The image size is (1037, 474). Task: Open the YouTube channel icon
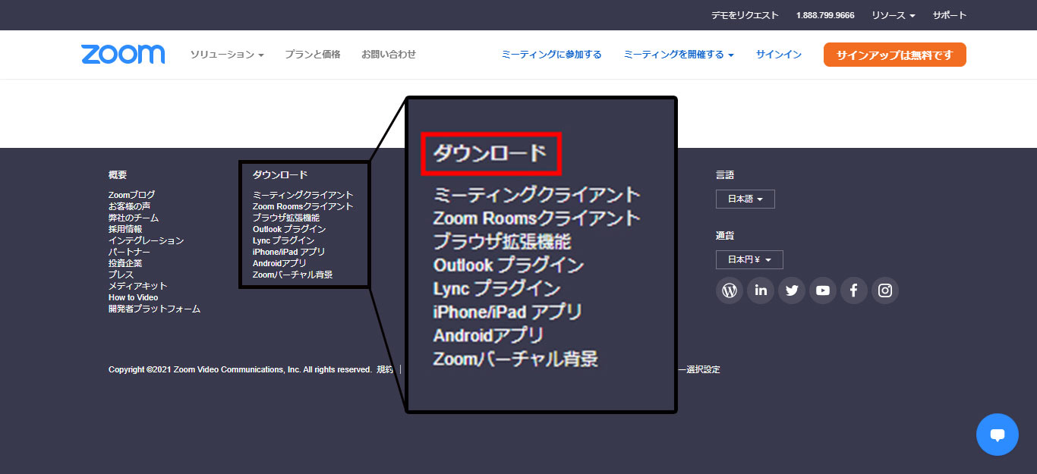tap(823, 290)
